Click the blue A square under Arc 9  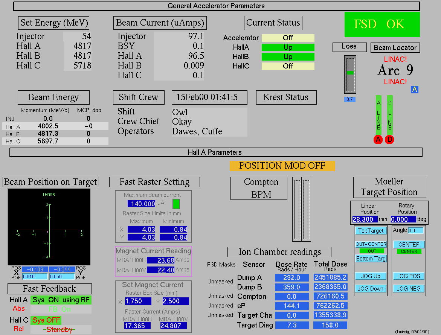point(415,90)
